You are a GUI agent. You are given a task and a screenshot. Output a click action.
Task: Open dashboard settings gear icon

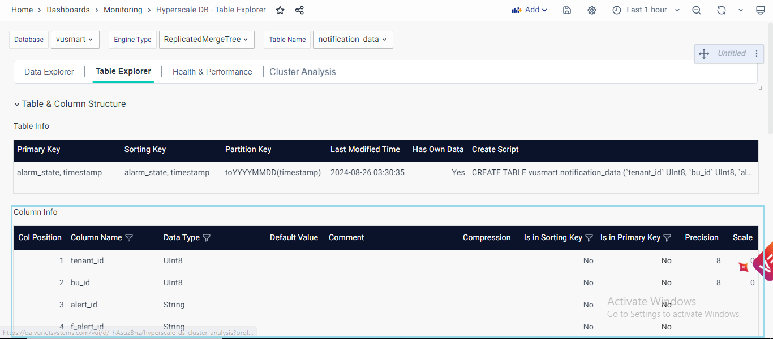[x=592, y=10]
